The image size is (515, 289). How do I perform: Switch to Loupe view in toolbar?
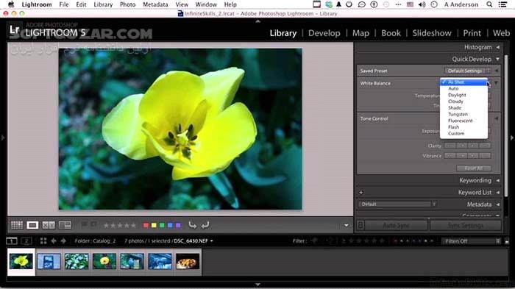[32, 225]
